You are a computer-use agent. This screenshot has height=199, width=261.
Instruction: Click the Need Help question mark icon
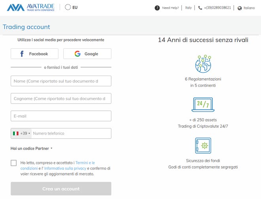coord(157,8)
